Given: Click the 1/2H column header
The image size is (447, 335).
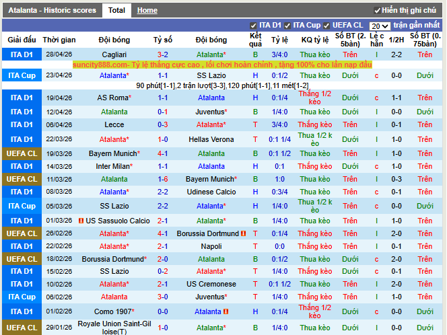Looking at the screenshot, I should click(x=397, y=40).
